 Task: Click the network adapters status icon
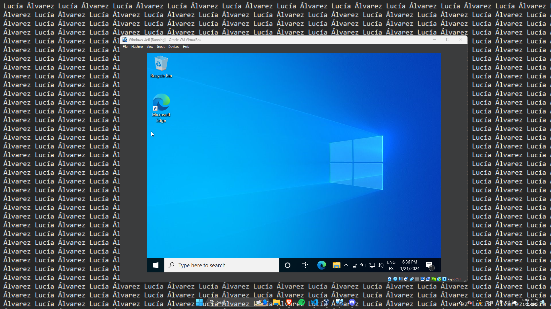click(x=406, y=279)
